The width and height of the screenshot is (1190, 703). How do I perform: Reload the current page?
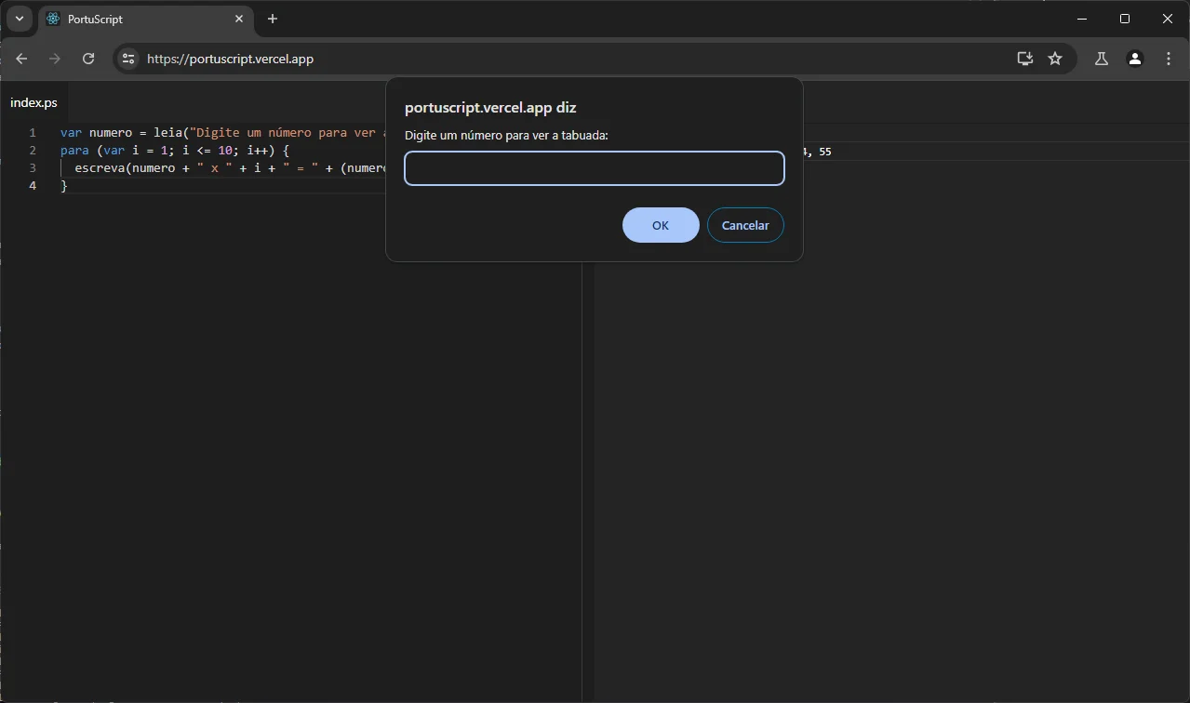pos(88,59)
